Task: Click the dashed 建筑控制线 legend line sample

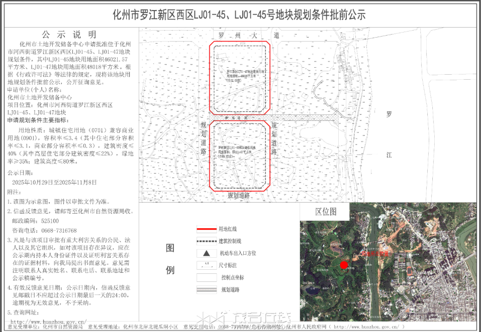Action: (206, 241)
